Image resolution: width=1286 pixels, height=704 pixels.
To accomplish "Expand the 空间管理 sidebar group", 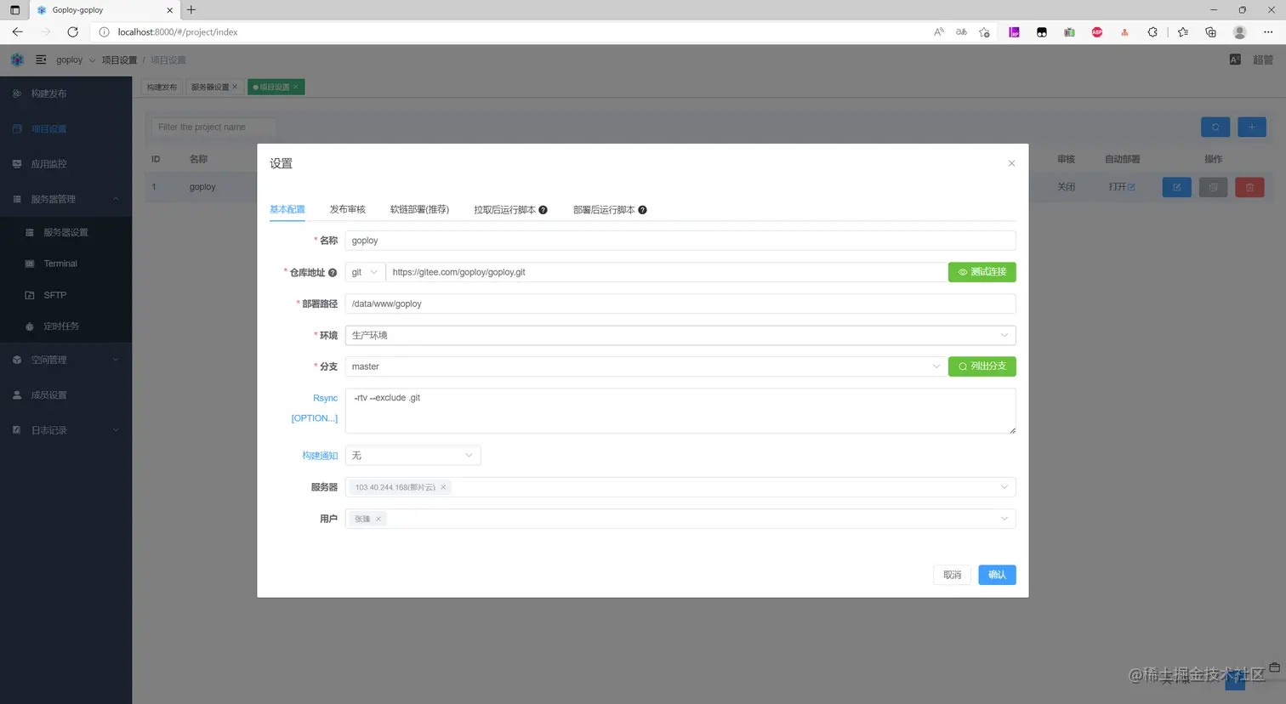I will tap(65, 360).
